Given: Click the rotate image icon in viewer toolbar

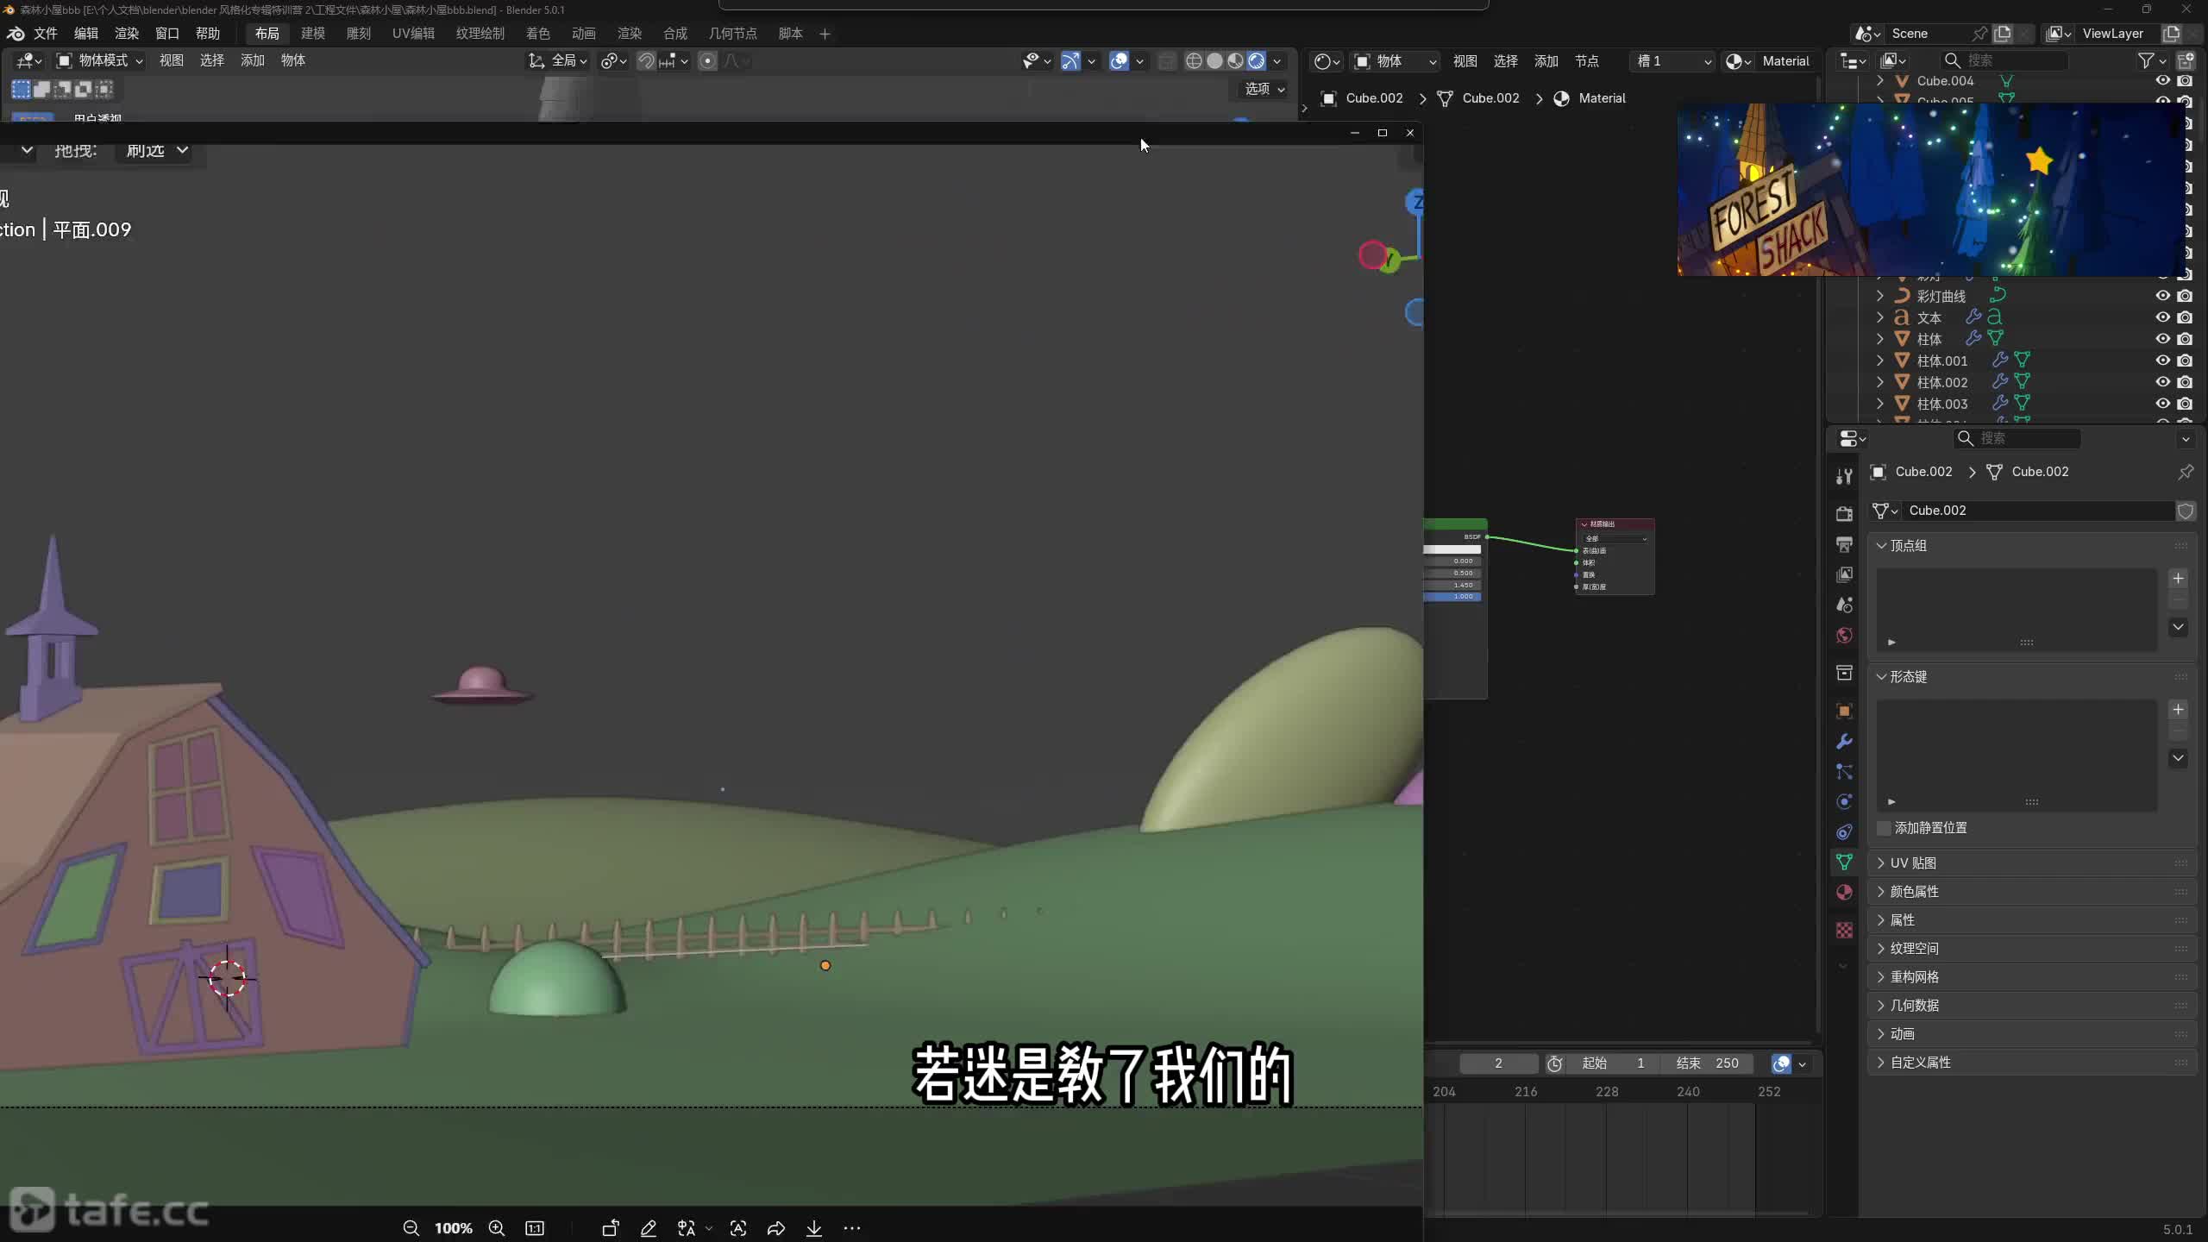Looking at the screenshot, I should coord(611,1228).
